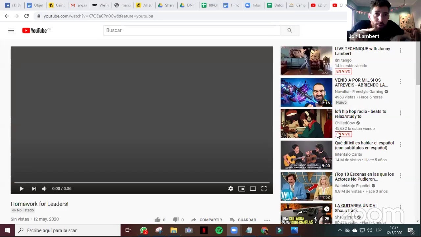Open LA GUITARRA ÚNICA video title
421x237 pixels.
[x=356, y=208]
